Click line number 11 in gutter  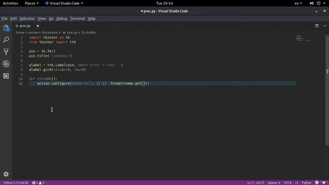tap(21, 84)
